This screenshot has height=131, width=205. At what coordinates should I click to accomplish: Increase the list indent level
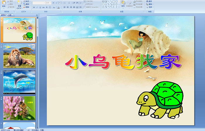coord(77,3)
